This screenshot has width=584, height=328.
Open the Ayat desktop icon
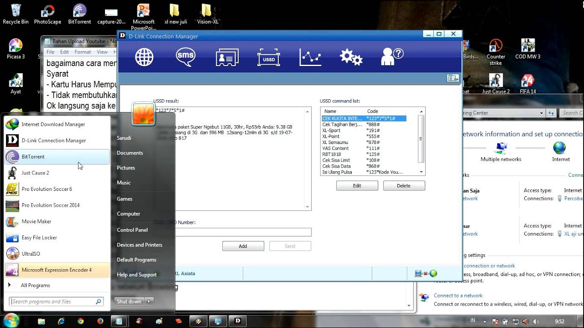tap(16, 83)
